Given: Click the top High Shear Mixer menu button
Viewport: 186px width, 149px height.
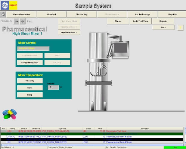Looking at the screenshot, I should 69,21.
